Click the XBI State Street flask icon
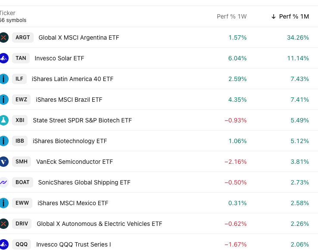The height and width of the screenshot is (250, 318). 3,120
